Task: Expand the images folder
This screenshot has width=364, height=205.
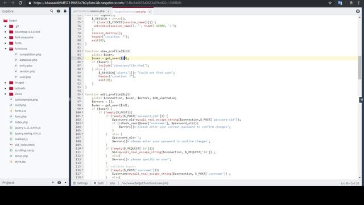Action: coord(6,83)
